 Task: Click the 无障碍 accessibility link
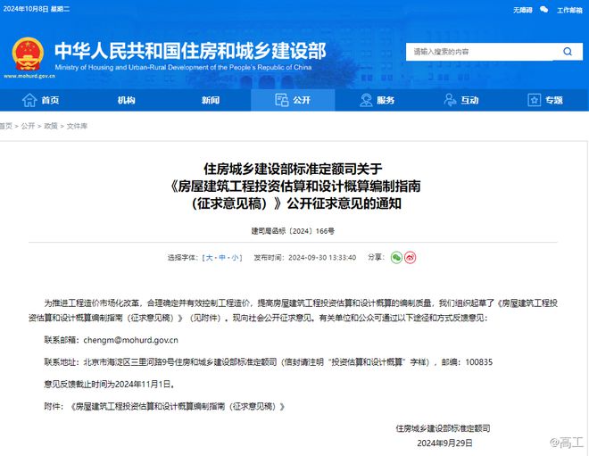point(522,10)
